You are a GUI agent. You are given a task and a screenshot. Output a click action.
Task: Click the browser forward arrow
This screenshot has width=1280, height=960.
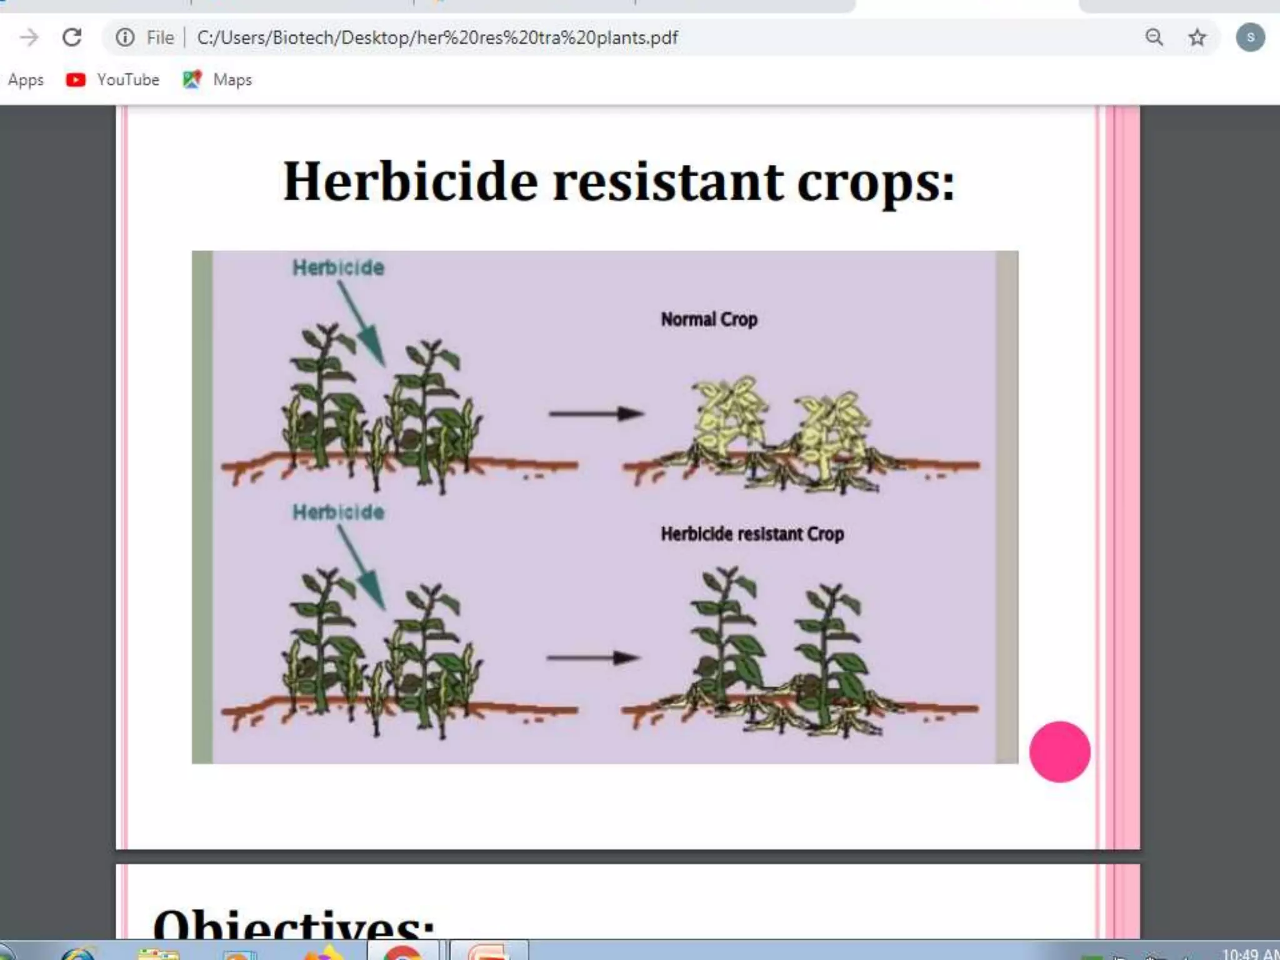coord(29,37)
